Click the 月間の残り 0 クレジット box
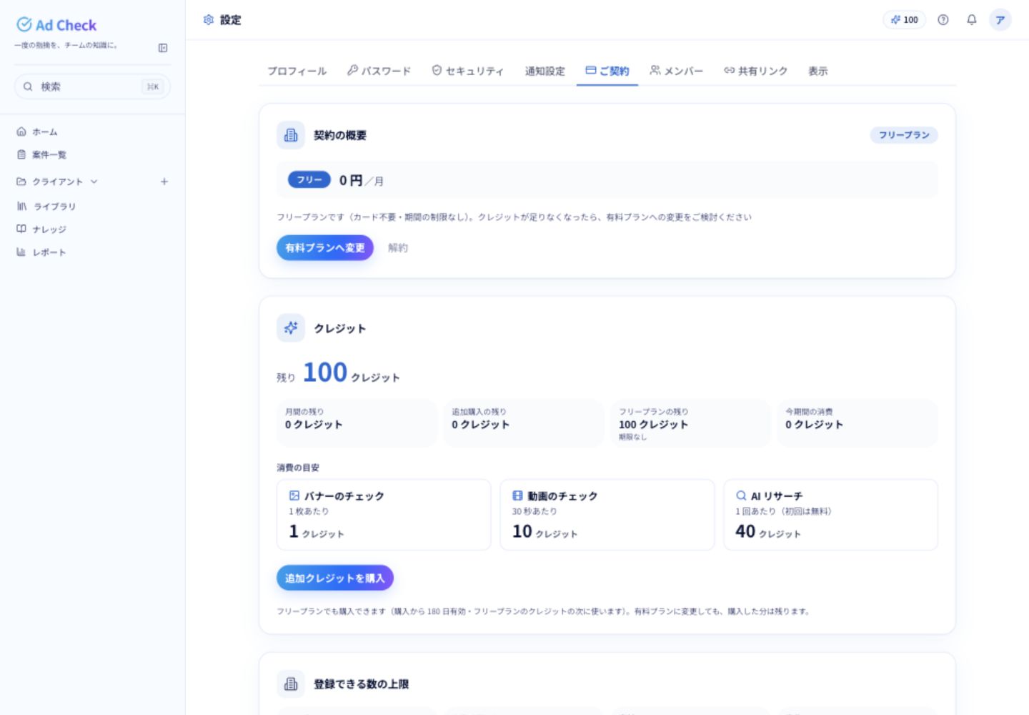This screenshot has width=1029, height=715. coord(357,423)
